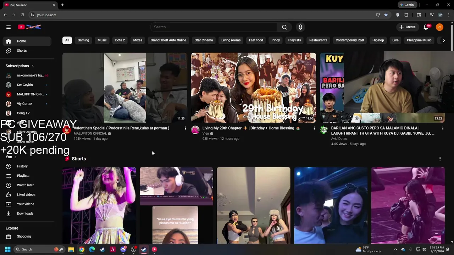Open Viy Cortez channel
Viewport: 454px width, 255px height.
pos(27,104)
